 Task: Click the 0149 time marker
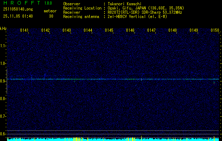[194, 30]
